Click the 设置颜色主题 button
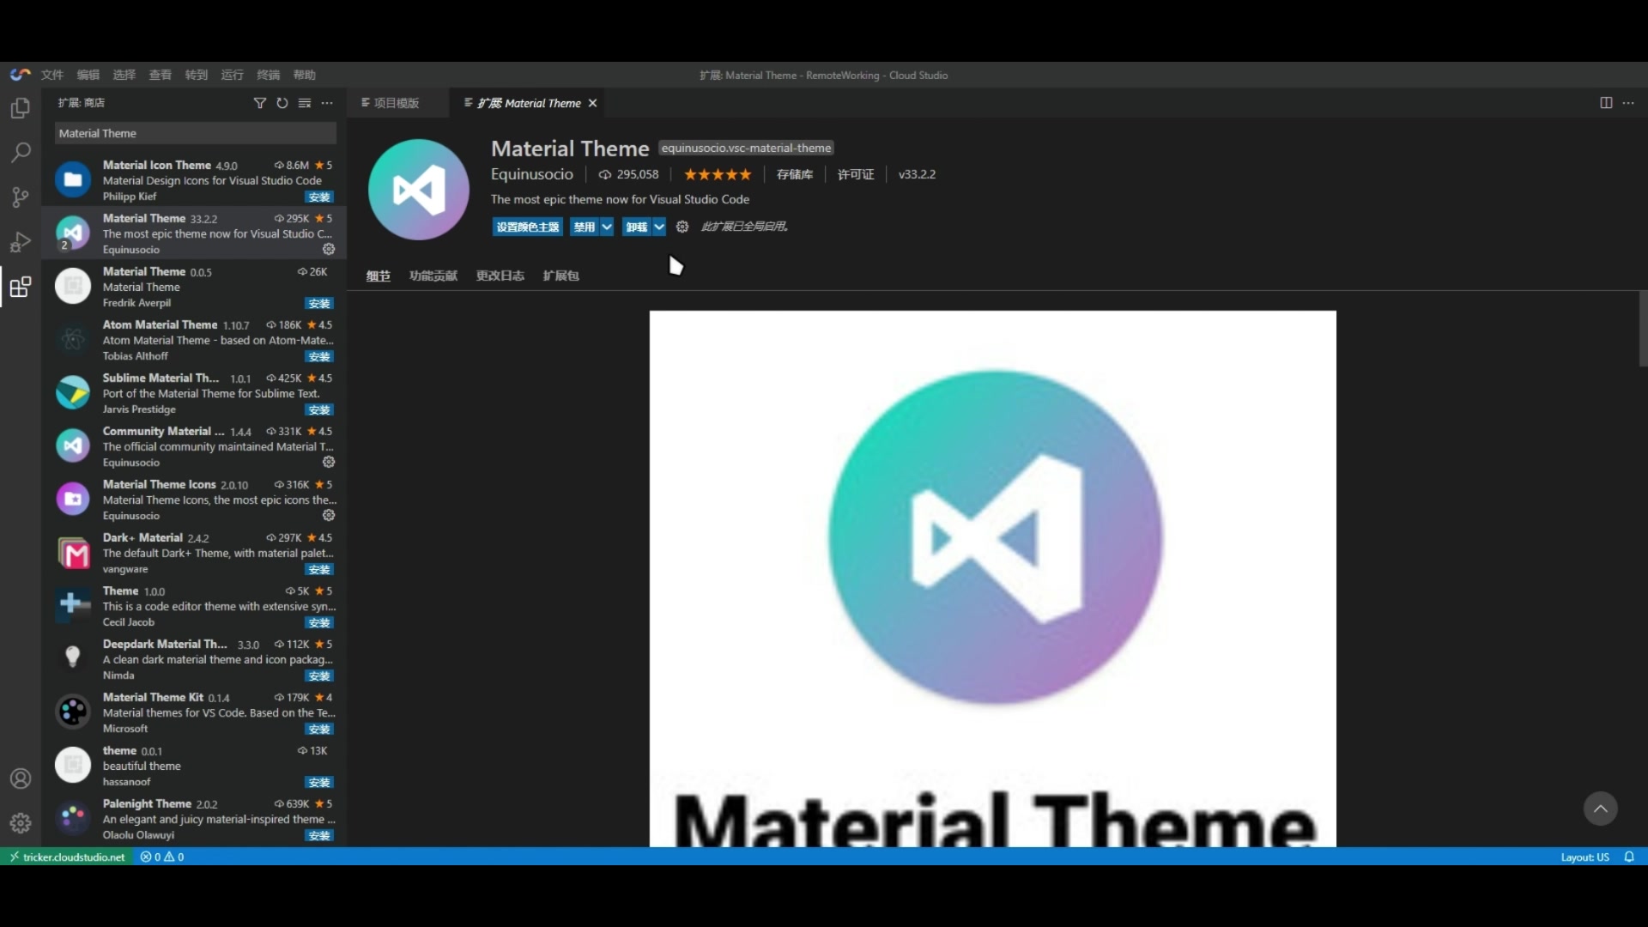 pos(527,227)
